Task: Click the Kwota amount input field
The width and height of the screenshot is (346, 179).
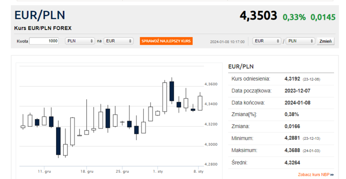Action: [44, 41]
